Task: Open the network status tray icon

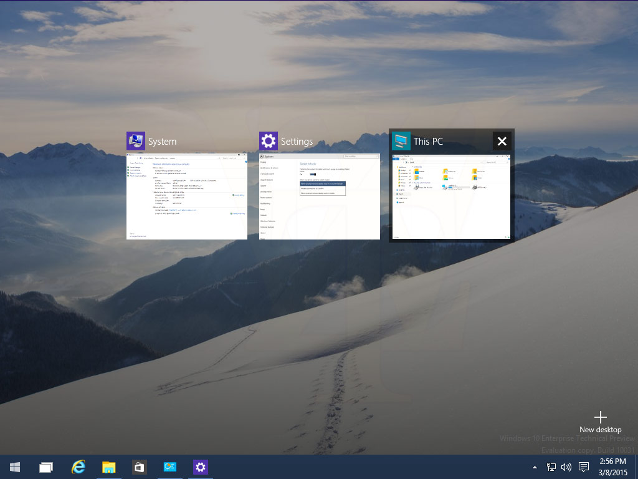Action: [x=551, y=467]
